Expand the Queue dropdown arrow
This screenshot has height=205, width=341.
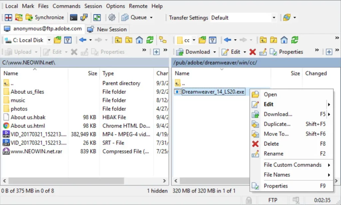pyautogui.click(x=151, y=17)
